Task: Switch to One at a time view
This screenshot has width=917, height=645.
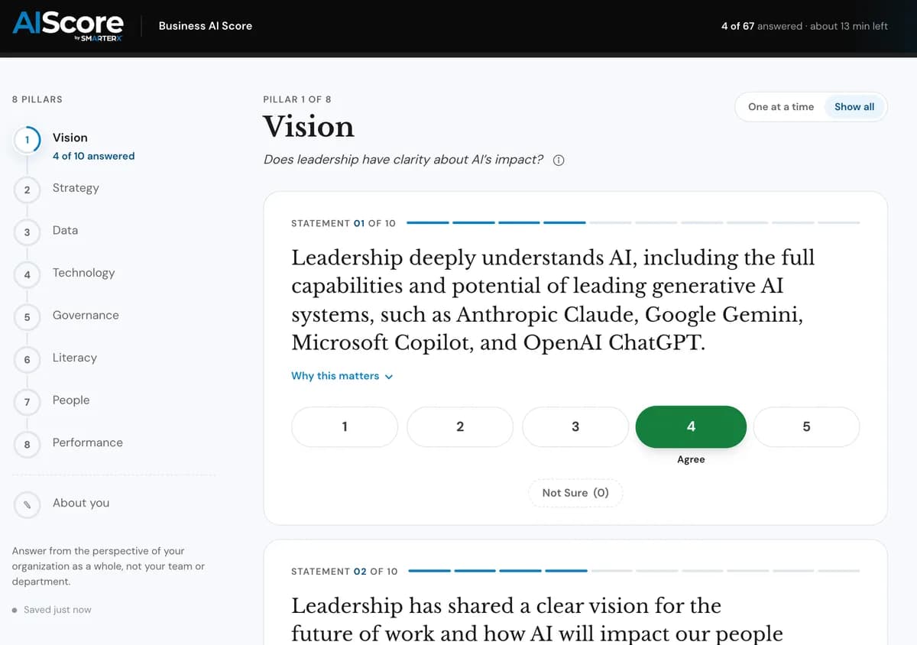Action: pyautogui.click(x=781, y=107)
